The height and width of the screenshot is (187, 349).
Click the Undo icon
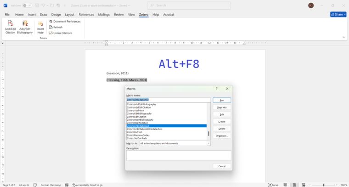[43, 6]
